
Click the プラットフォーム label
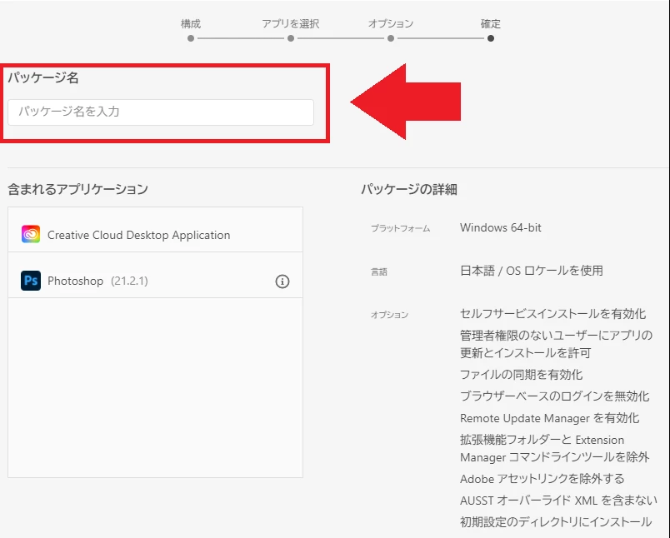pos(400,228)
